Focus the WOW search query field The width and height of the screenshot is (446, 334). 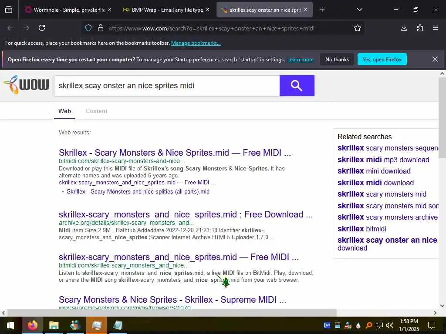[167, 86]
